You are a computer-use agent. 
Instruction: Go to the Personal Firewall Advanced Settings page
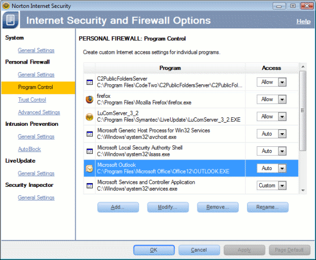pos(39,113)
